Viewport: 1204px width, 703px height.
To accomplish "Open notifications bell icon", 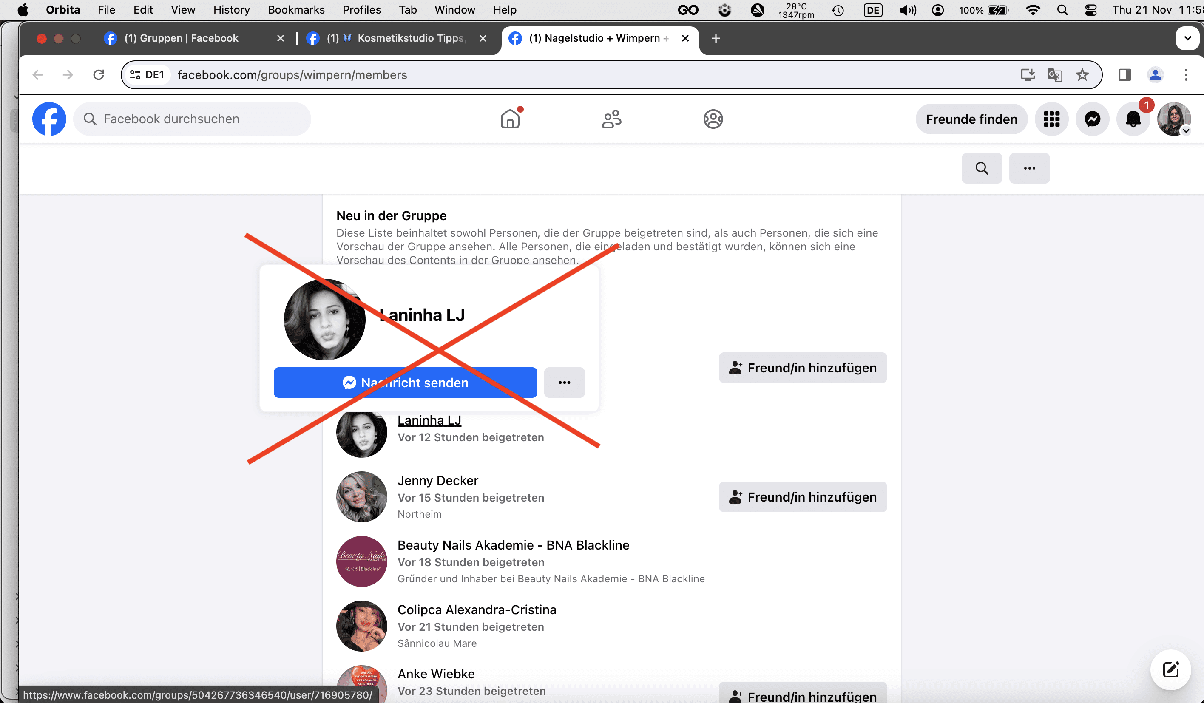I will coord(1133,119).
